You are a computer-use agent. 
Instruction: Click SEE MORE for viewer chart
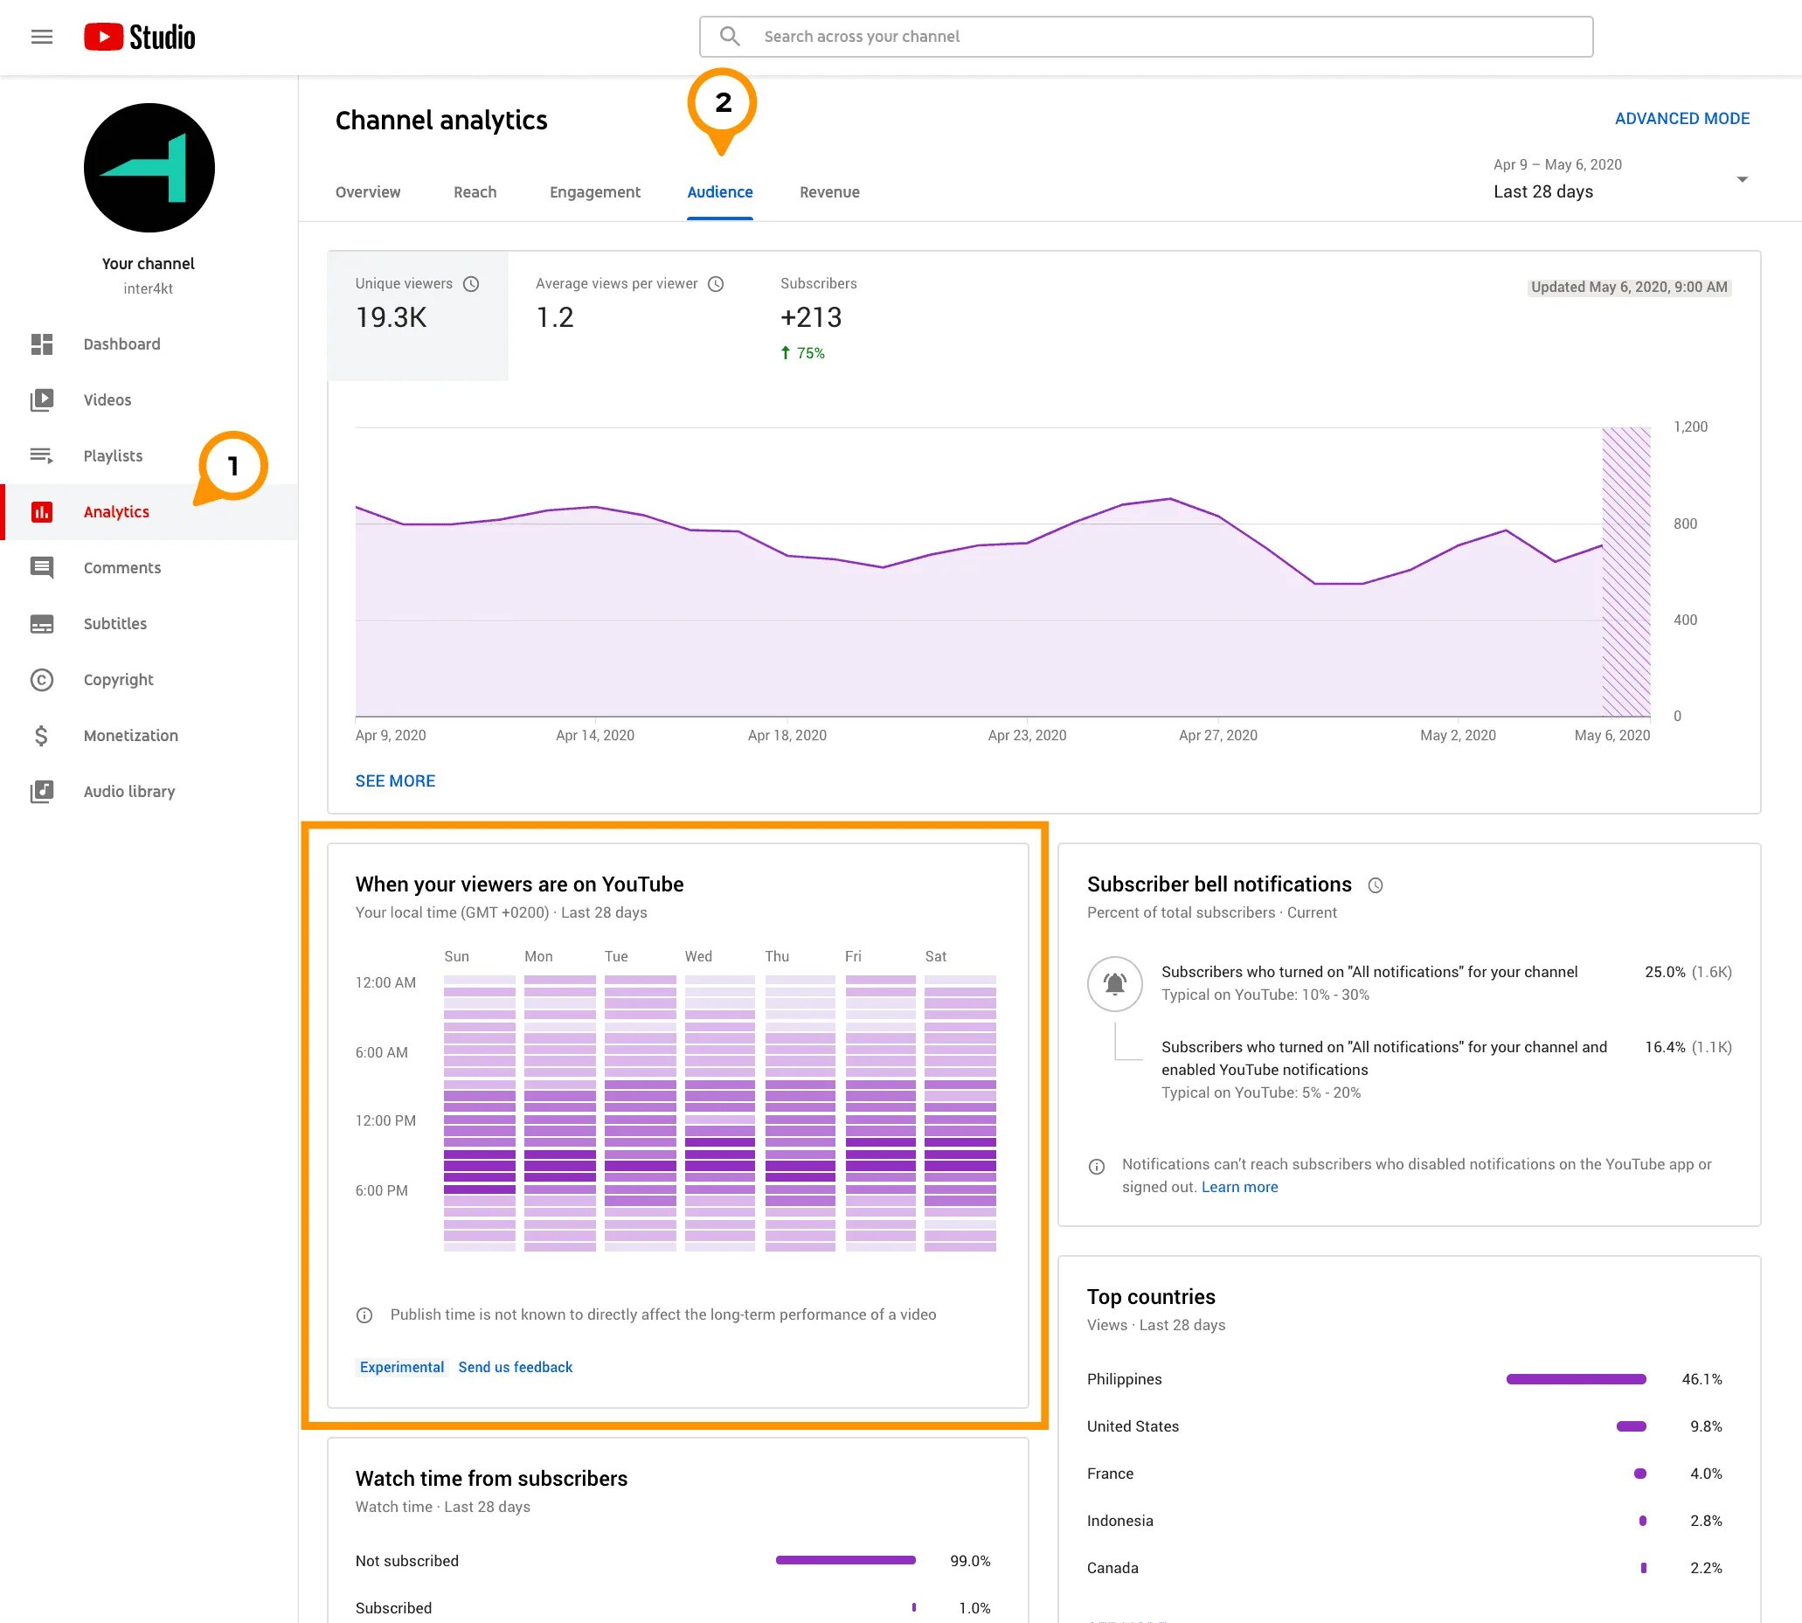(x=395, y=779)
